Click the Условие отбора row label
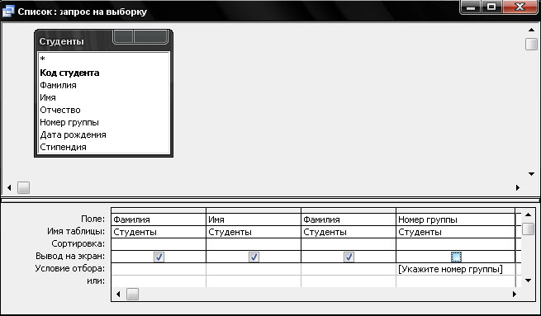This screenshot has height=316, width=541. [69, 268]
